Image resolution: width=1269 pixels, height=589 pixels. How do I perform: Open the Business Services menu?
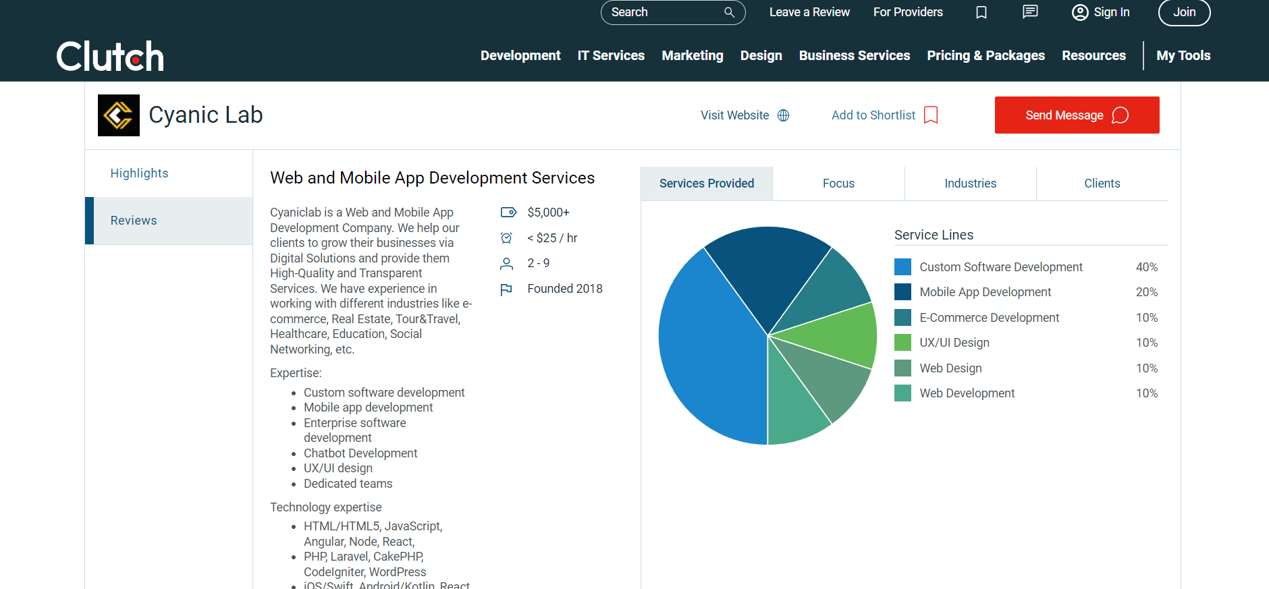(855, 55)
